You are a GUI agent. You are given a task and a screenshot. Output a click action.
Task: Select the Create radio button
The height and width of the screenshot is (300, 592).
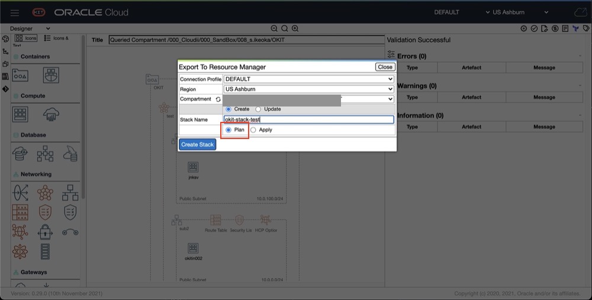[x=229, y=109]
